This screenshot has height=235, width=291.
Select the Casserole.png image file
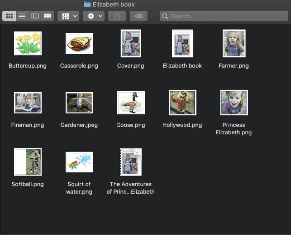click(79, 44)
